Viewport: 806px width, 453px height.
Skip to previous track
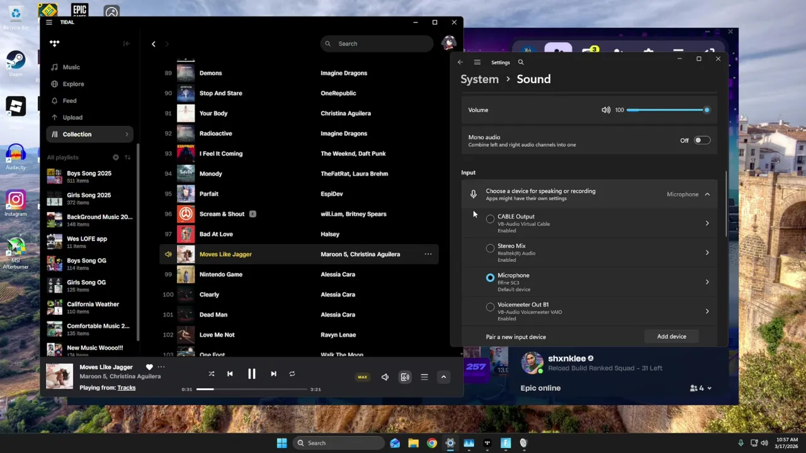point(230,374)
